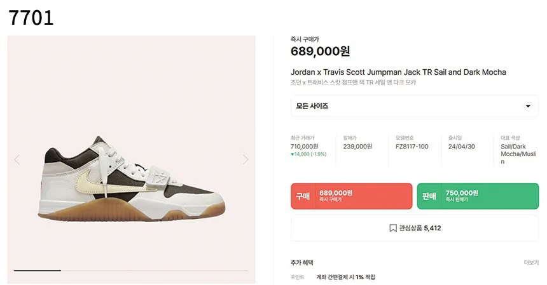Viewport: 547px width, 285px height.
Task: Click the Jordan x Travis Scott product title
Action: pyautogui.click(x=398, y=72)
